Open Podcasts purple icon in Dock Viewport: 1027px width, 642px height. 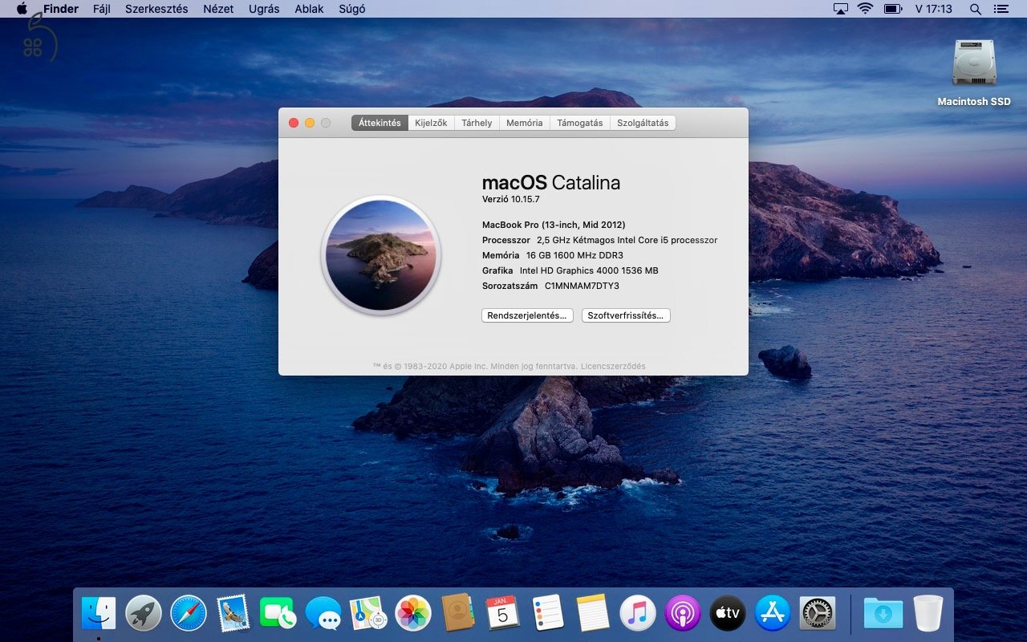pos(683,614)
